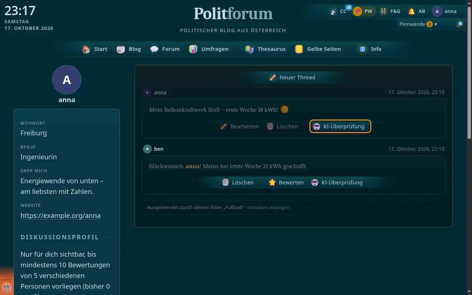Click the star icon on Bewerten

272,183
